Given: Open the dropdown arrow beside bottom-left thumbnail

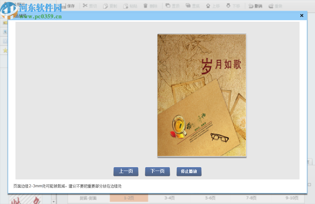Looking at the screenshot, I should [x=53, y=202].
